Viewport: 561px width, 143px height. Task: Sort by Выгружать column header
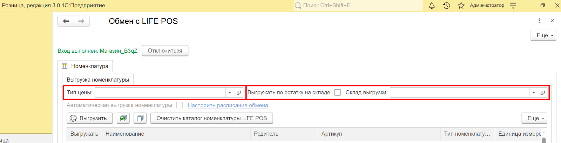(84, 134)
